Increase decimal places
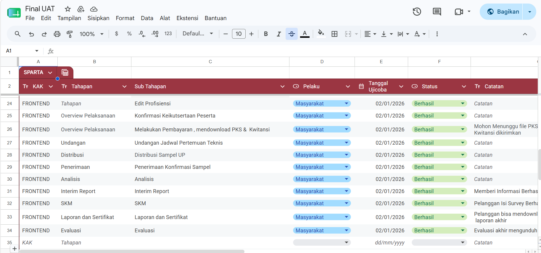 click(155, 34)
